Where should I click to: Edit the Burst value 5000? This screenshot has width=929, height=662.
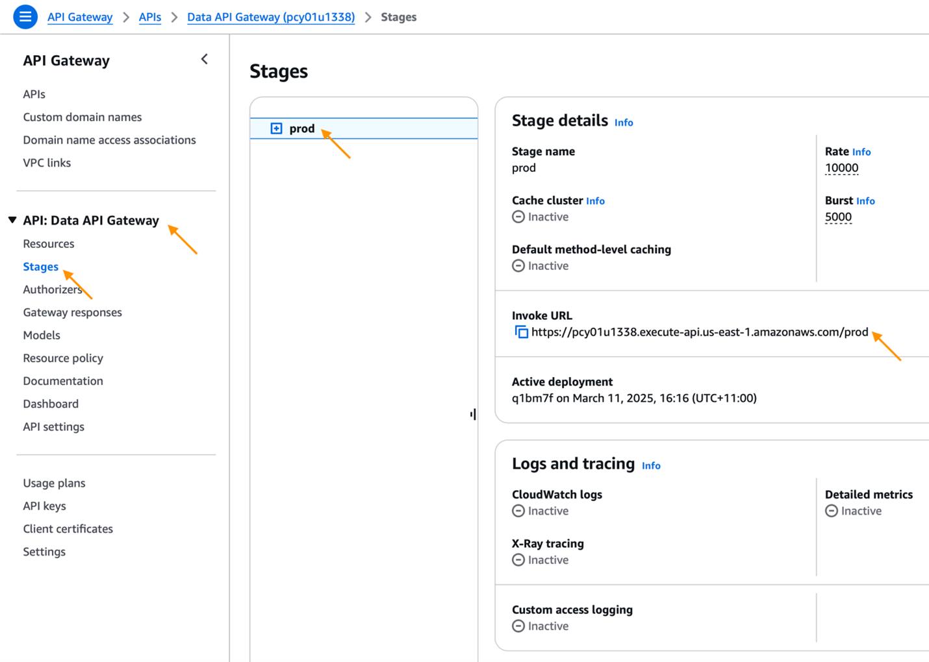click(x=838, y=217)
